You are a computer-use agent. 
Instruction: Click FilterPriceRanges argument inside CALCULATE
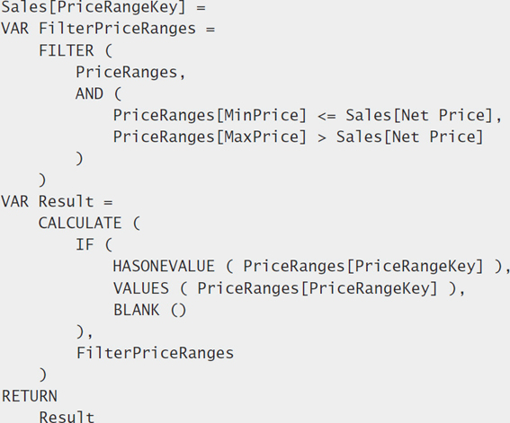pyautogui.click(x=155, y=353)
